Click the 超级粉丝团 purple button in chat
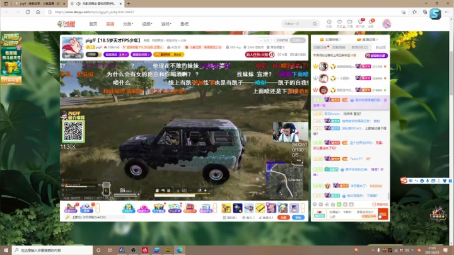Screen dimensions: 454x255 (x=376, y=56)
